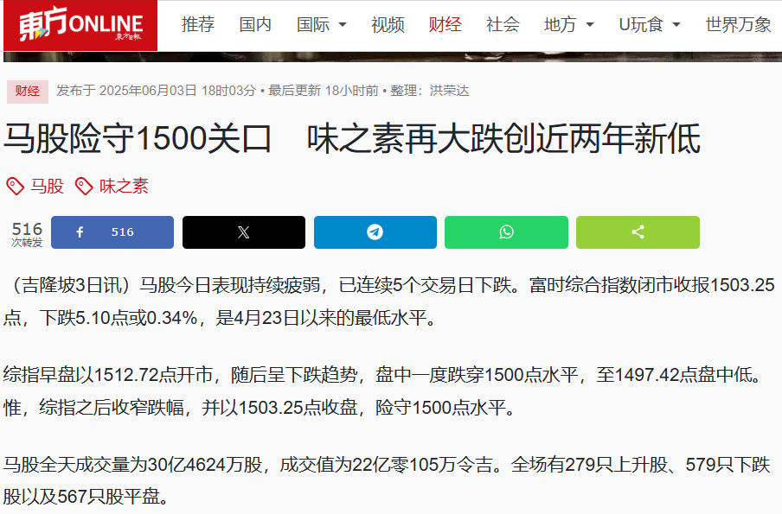
Task: Click the author name 洪荣达
Action: point(449,91)
